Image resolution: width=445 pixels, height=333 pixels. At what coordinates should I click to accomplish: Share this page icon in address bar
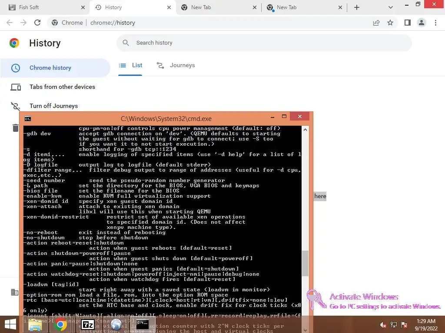(376, 23)
